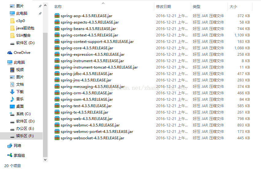Click the spring-orm jar archive icon
261x169 pixels.
[x=57, y=93]
